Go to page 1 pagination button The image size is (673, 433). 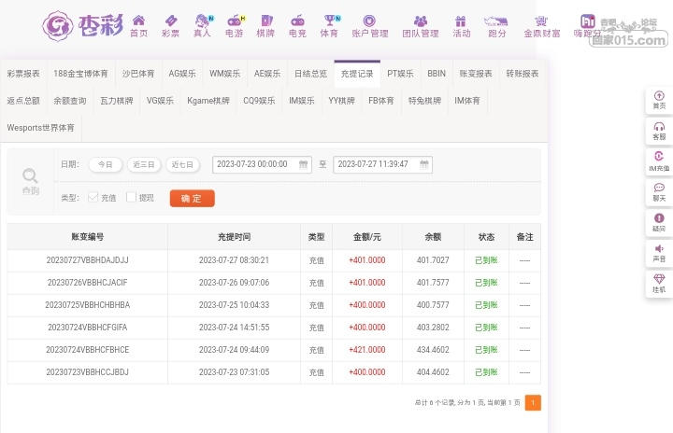533,402
